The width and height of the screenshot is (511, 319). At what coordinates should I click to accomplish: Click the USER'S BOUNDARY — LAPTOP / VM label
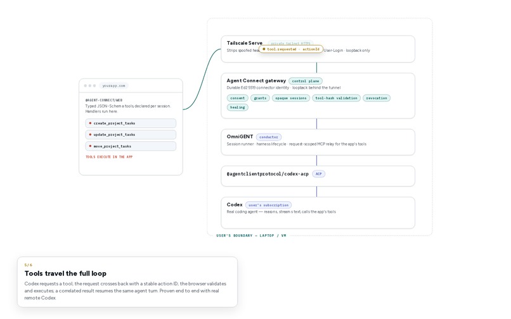coord(251,235)
